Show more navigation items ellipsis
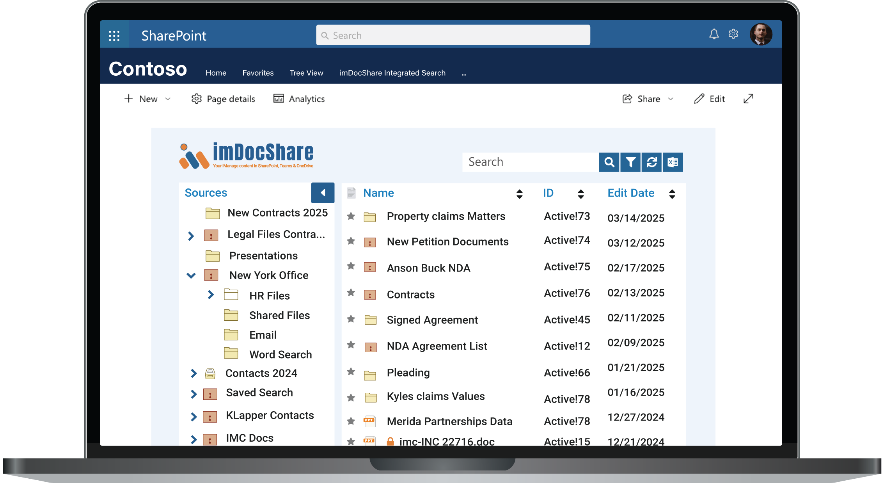The image size is (884, 483). 464,74
